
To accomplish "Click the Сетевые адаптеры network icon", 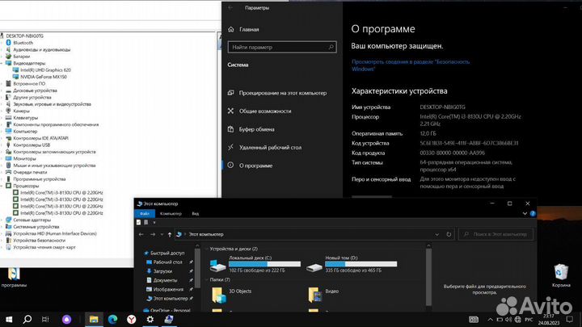I will click(9, 220).
